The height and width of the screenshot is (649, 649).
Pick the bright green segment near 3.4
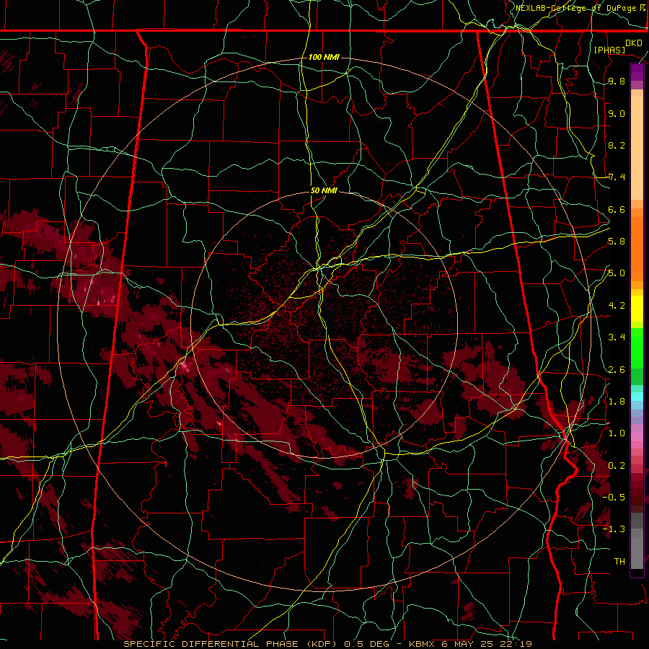637,348
